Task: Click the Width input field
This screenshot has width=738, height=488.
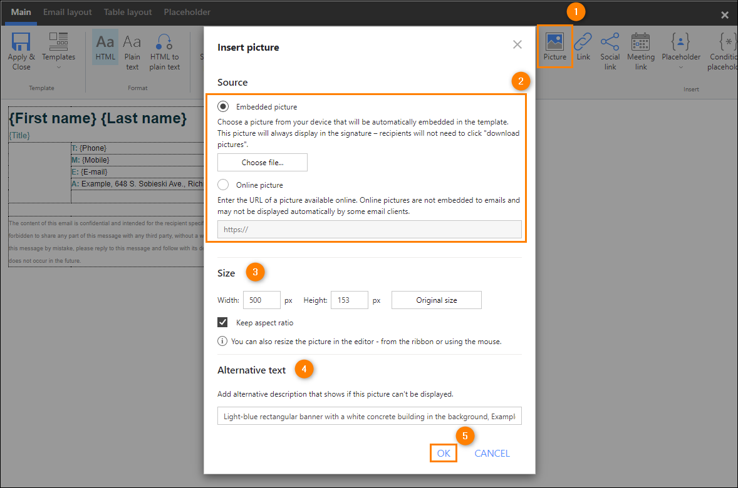Action: coord(262,300)
